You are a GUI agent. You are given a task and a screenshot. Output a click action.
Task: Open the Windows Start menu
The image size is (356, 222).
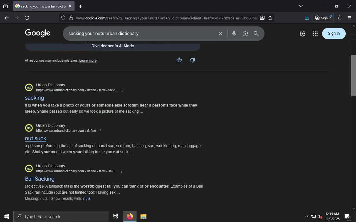7,216
